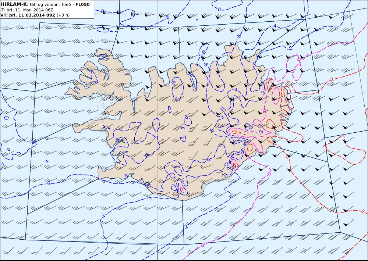368x261 pixels.
Task: Click the '(+3 h)' forecast offset text
Action: tap(63, 15)
